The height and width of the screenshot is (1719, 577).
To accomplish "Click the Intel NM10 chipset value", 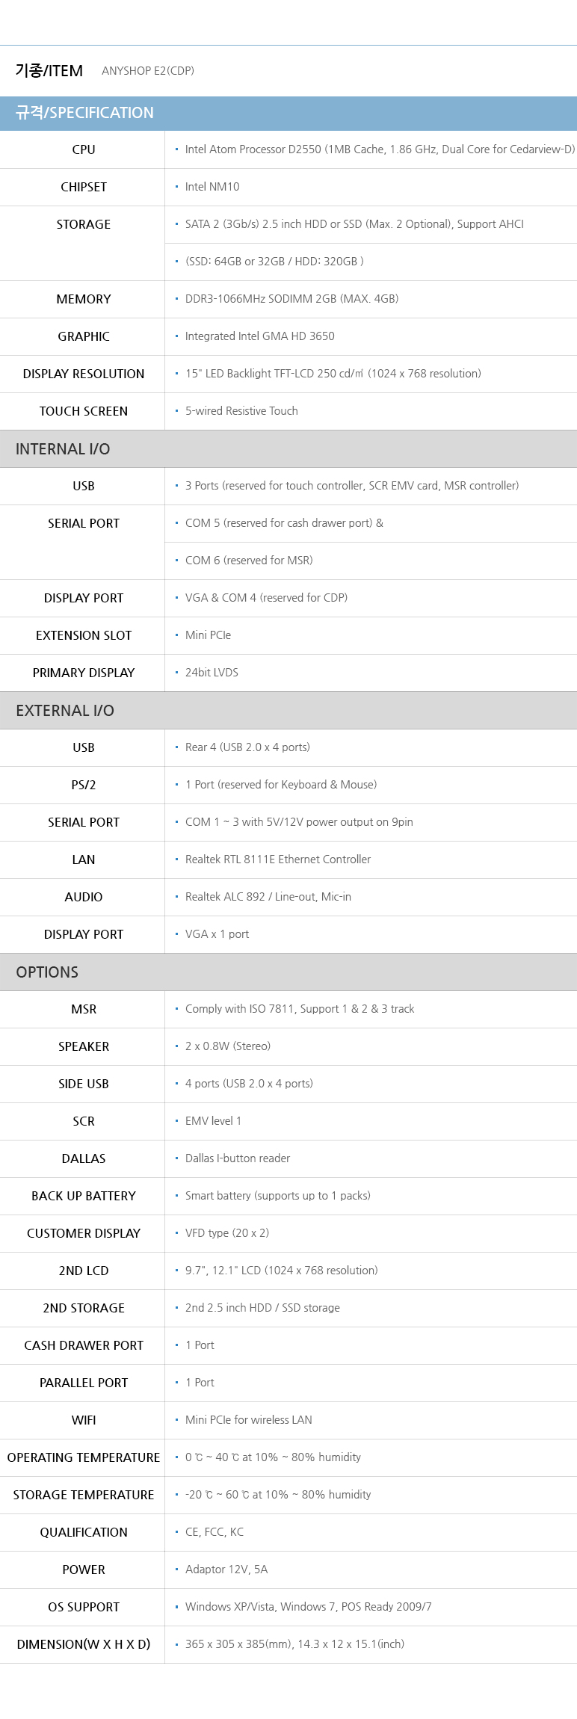I will tap(212, 187).
